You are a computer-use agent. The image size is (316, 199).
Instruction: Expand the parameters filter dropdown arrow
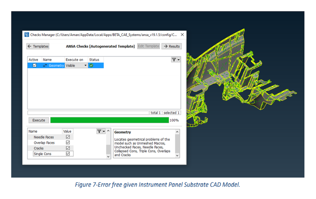coord(104,131)
